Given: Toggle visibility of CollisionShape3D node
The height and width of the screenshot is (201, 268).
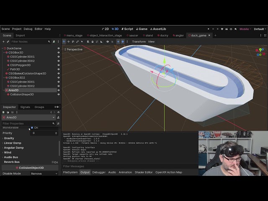Looking at the screenshot, I should point(59,94).
